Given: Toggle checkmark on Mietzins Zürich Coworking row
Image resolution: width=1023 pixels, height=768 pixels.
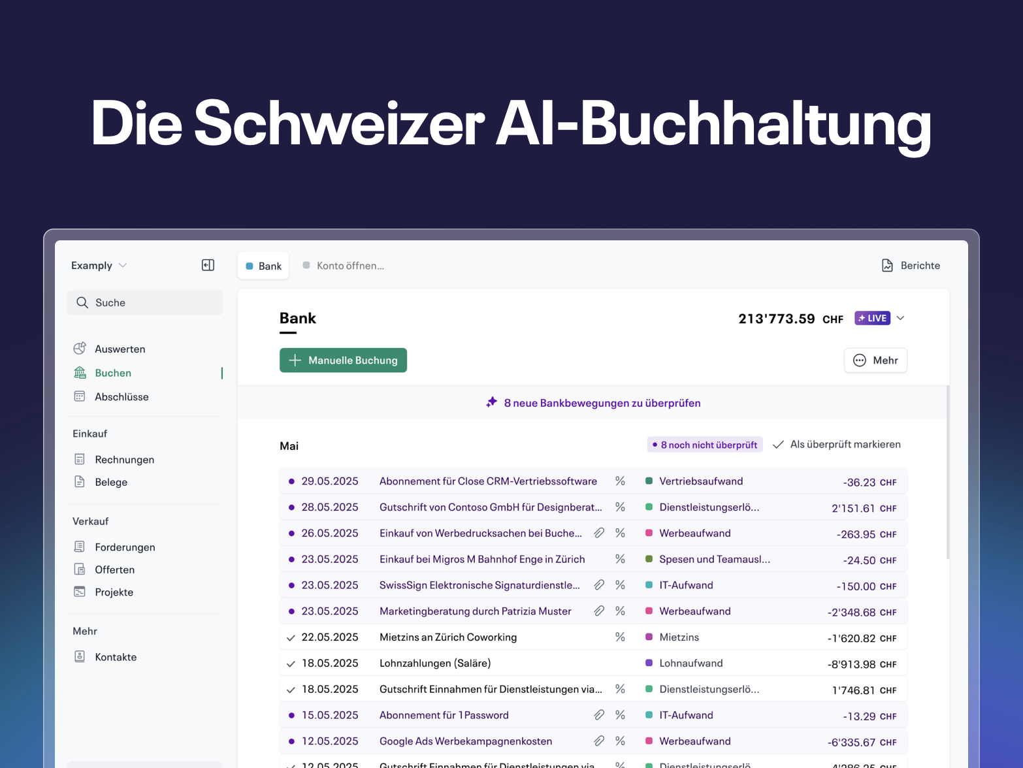Looking at the screenshot, I should click(x=291, y=637).
